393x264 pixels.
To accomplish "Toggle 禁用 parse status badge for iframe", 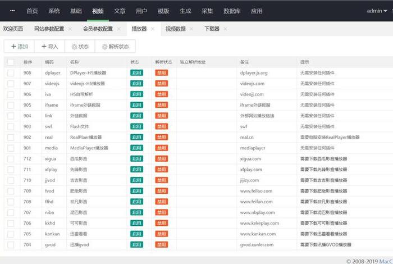I will (x=162, y=105).
